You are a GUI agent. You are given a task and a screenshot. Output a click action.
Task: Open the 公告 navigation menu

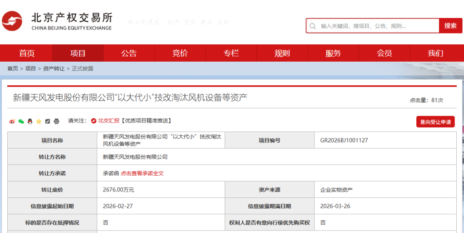pos(129,53)
